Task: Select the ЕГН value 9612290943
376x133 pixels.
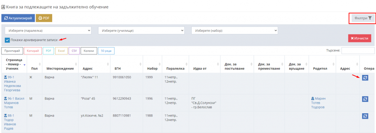Action: click(122, 98)
